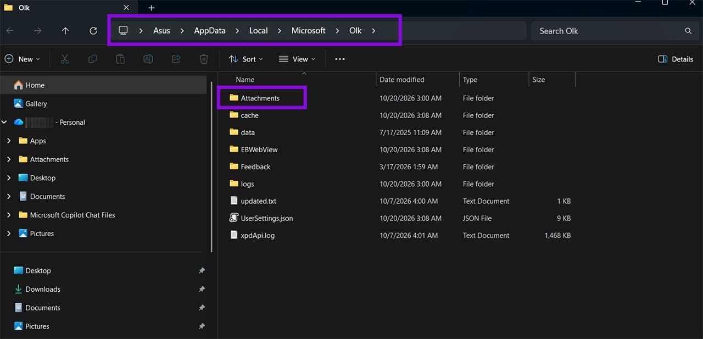Click pin icon next to pinned Pictures
Viewport: 703px width, 339px height.
coord(202,326)
